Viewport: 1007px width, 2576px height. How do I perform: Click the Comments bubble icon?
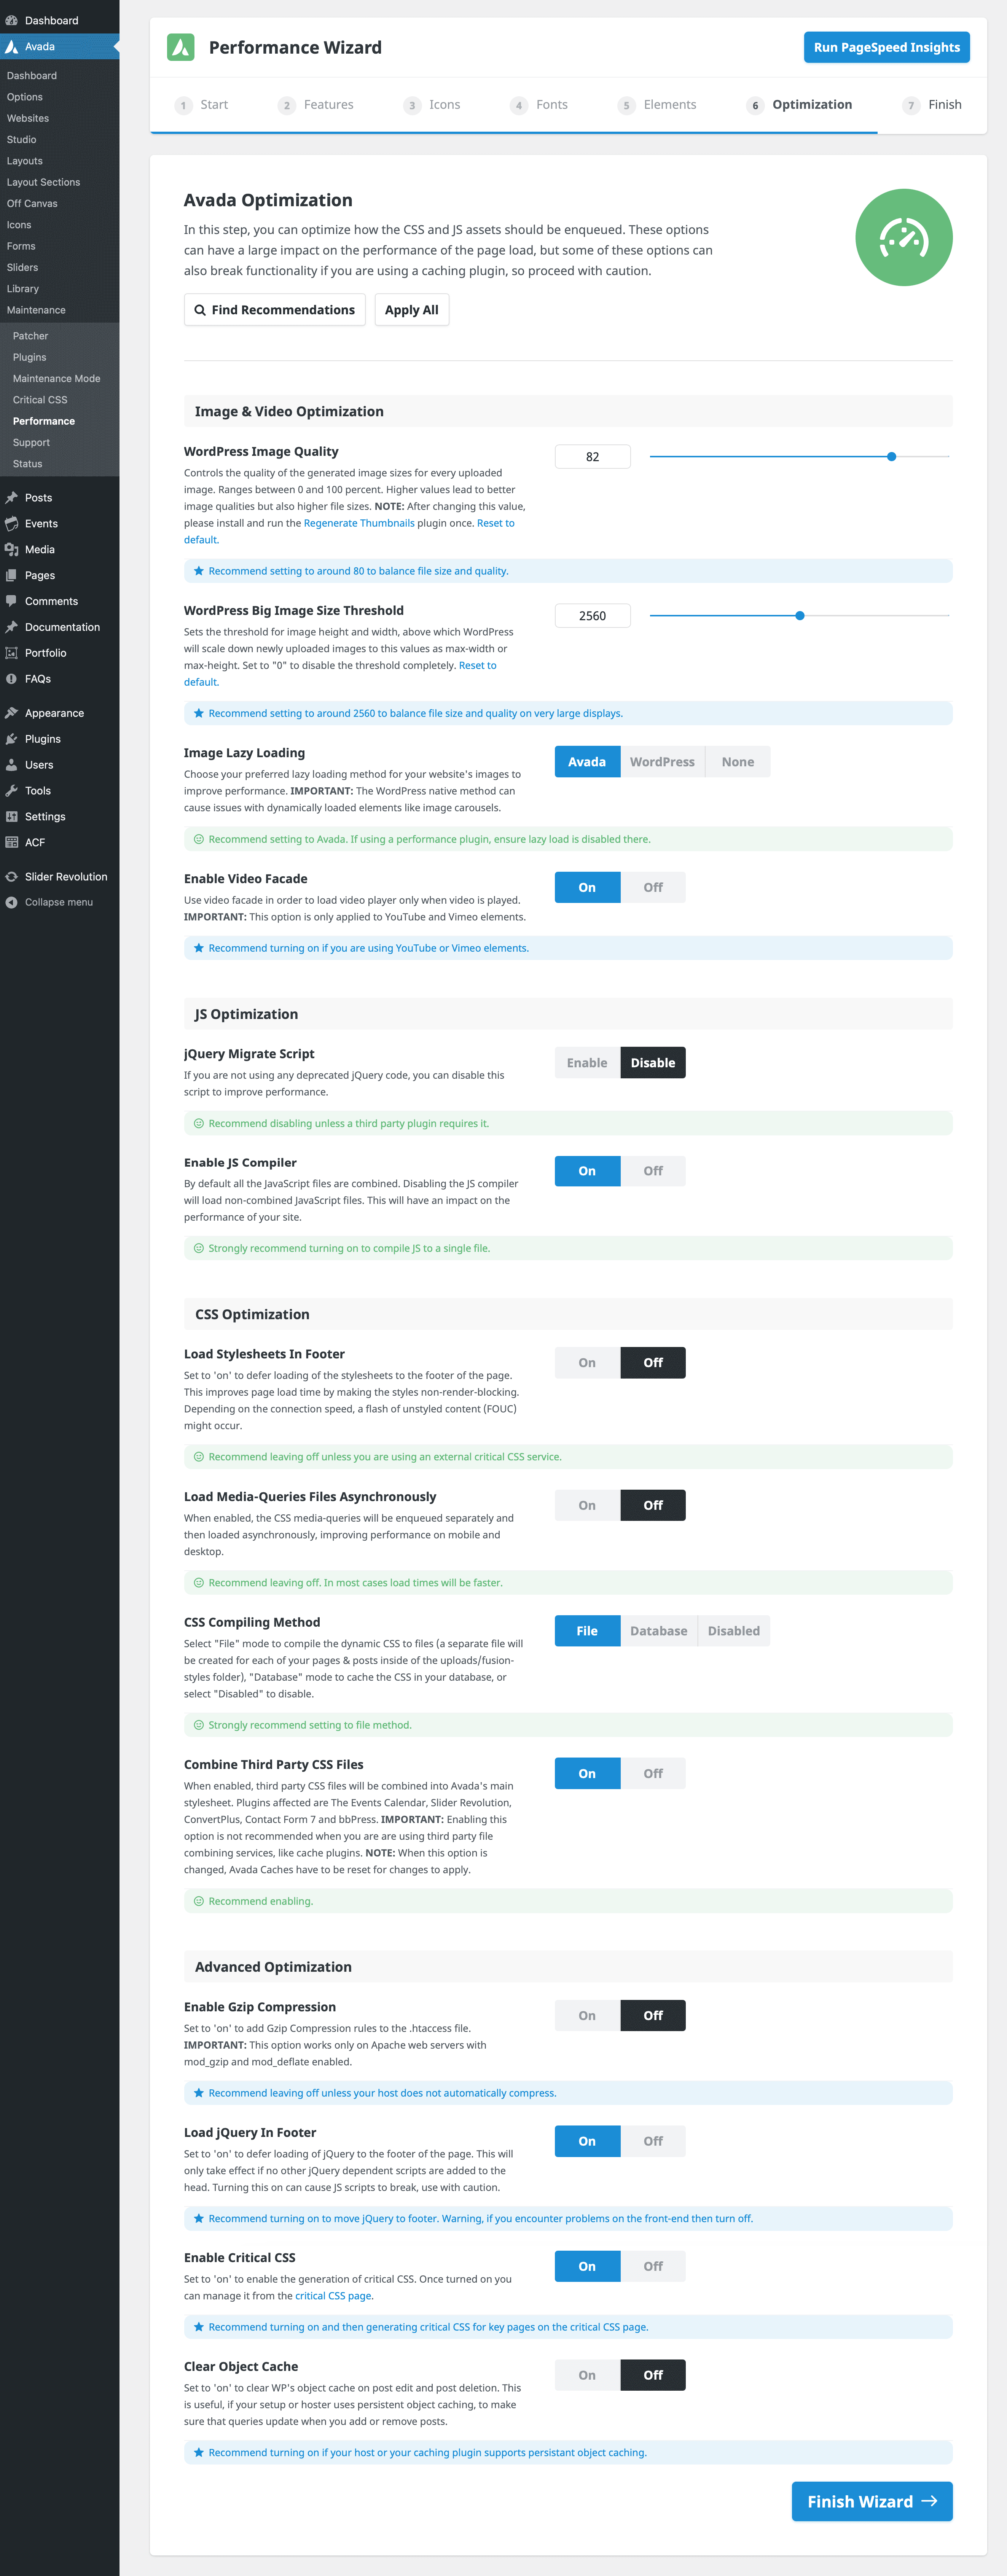(11, 601)
